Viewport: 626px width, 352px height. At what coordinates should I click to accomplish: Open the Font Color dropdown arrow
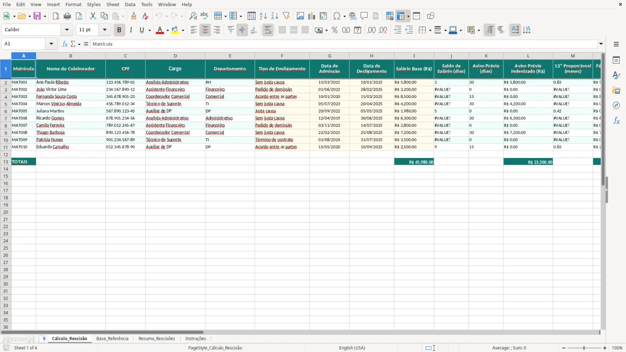(x=167, y=30)
